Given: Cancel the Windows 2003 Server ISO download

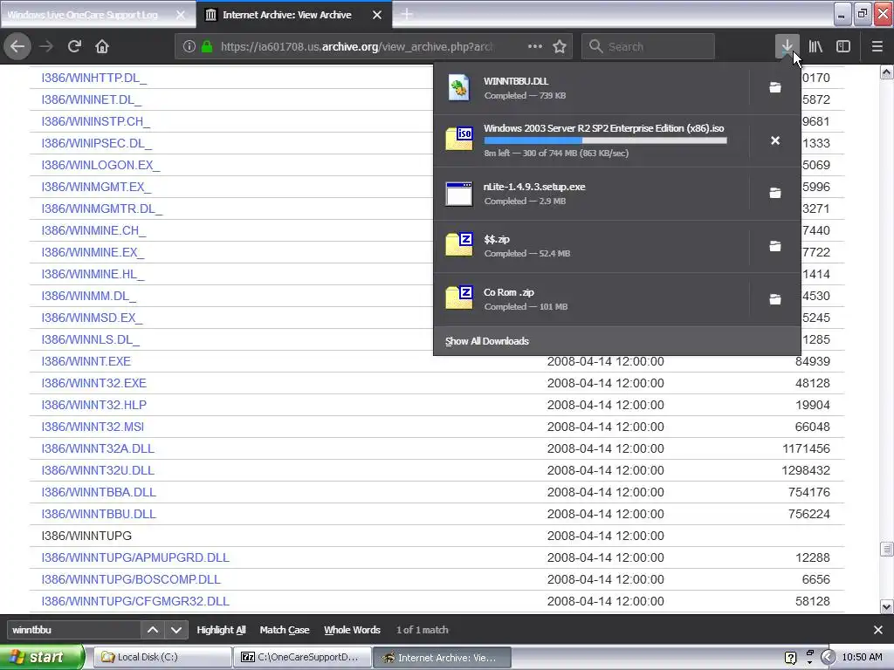Looking at the screenshot, I should pos(775,140).
